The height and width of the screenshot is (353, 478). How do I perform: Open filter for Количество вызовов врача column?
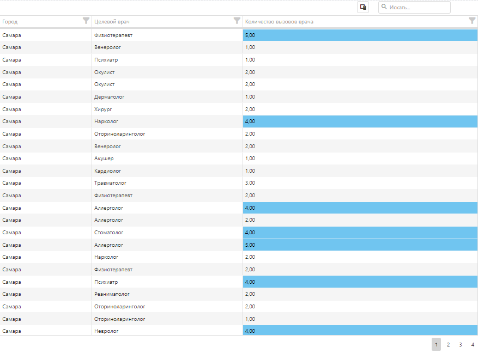pyautogui.click(x=472, y=21)
